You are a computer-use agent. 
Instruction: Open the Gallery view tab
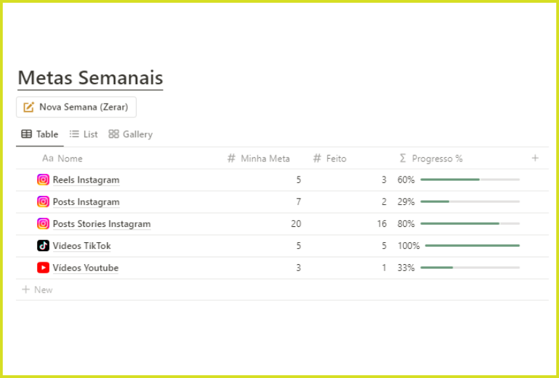[130, 135]
